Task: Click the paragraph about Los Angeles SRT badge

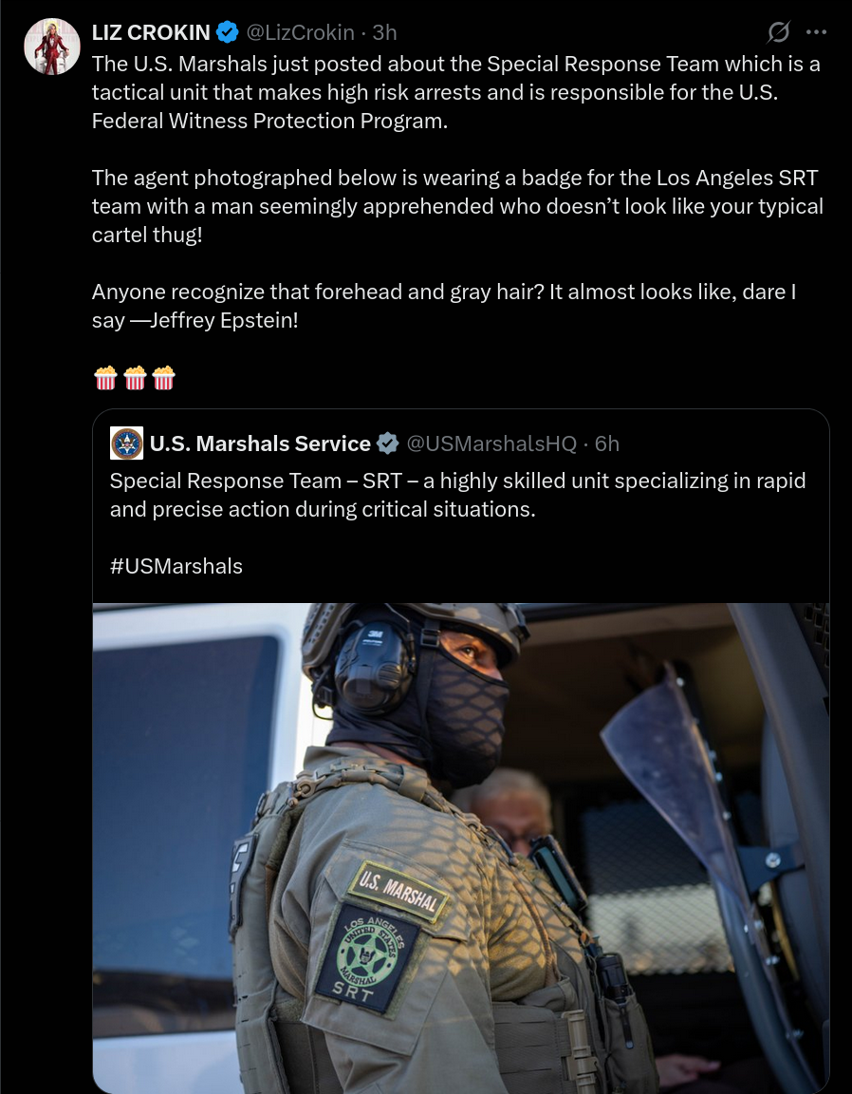Action: (457, 206)
